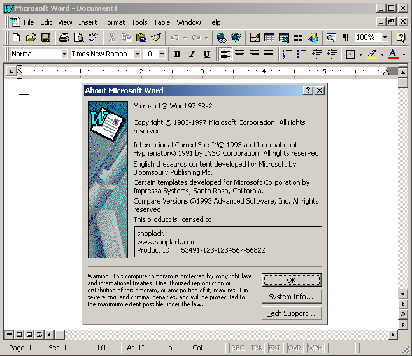The width and height of the screenshot is (412, 356).
Task: Click the Cut scissors icon
Action: click(x=112, y=38)
